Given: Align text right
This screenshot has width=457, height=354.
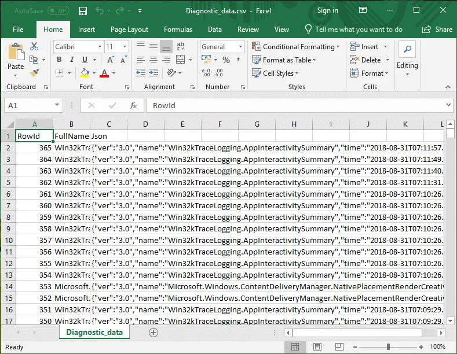Looking at the screenshot, I should click(166, 60).
